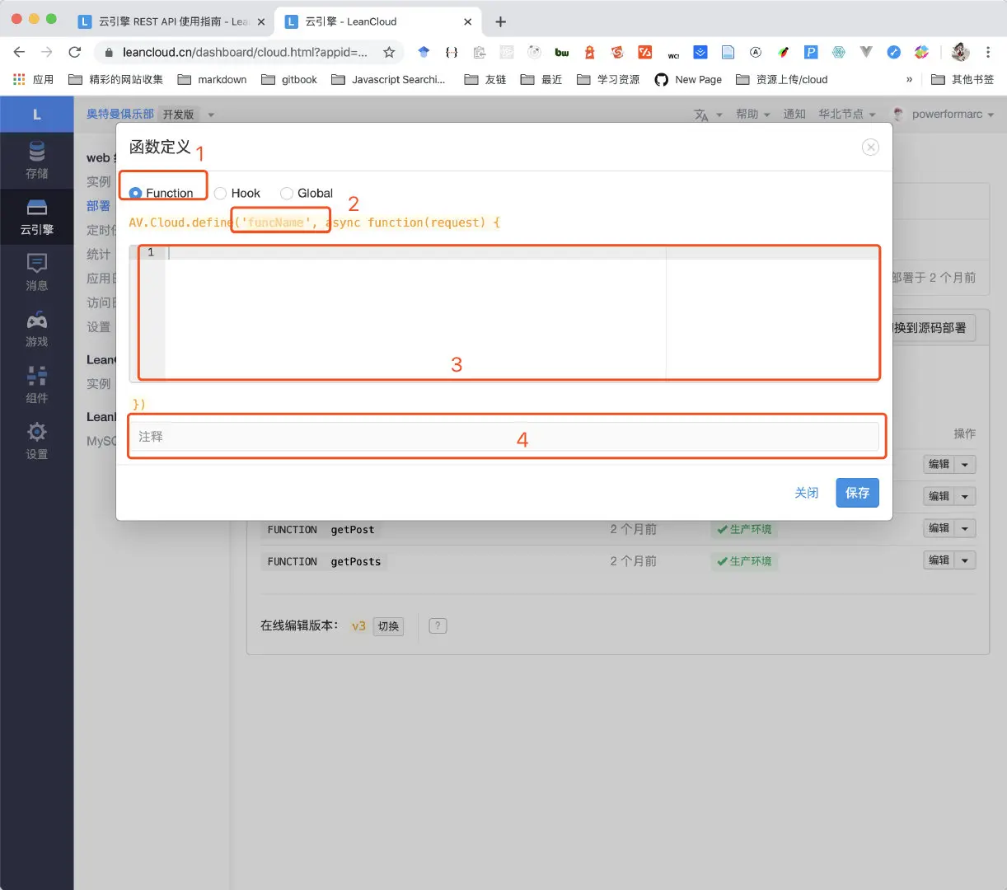Click the browser forward arrow
The image size is (1007, 890).
click(46, 52)
